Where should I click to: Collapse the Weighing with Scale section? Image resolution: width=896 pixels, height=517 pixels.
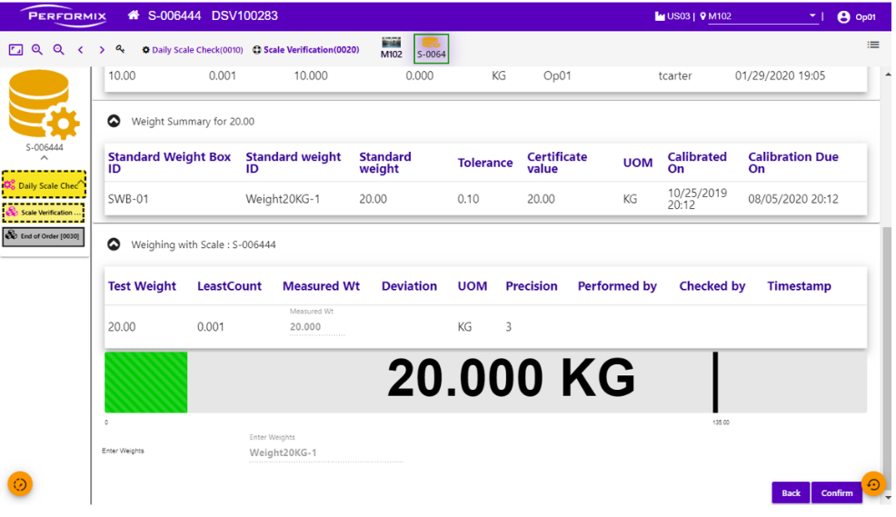tap(114, 244)
